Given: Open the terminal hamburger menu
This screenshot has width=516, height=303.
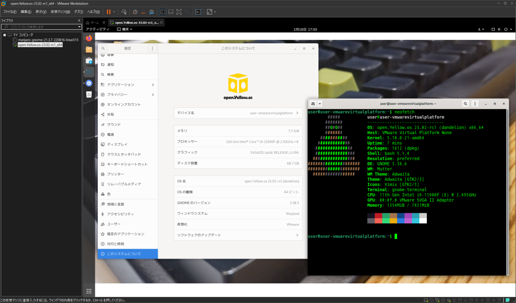Looking at the screenshot, I should point(475,103).
